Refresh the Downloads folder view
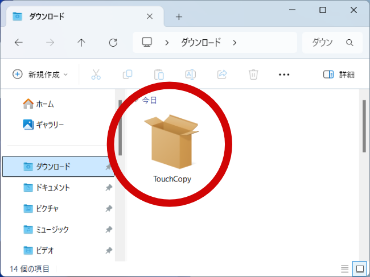This screenshot has width=370, height=277. coord(113,43)
